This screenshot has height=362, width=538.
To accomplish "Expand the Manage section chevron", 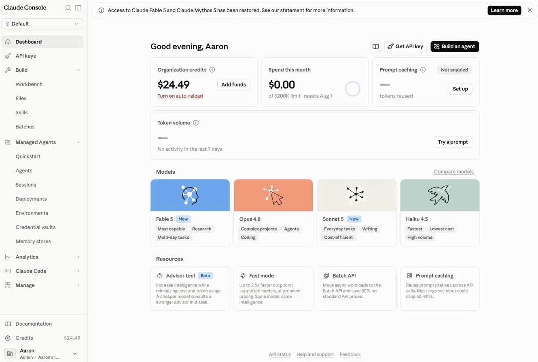I will pyautogui.click(x=78, y=285).
